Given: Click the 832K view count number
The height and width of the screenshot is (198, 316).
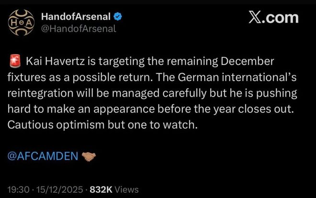Looking at the screenshot, I should (97, 189).
